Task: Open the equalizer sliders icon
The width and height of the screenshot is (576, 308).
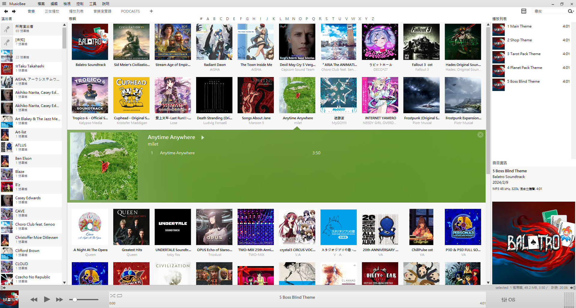Action: 504,300
